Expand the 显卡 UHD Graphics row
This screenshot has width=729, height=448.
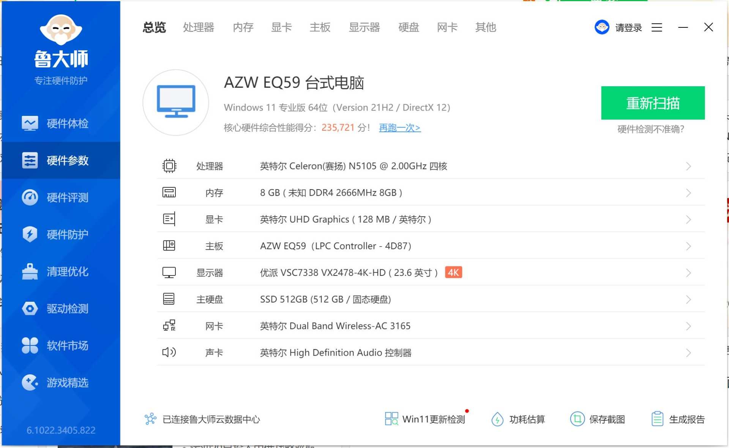pyautogui.click(x=689, y=219)
